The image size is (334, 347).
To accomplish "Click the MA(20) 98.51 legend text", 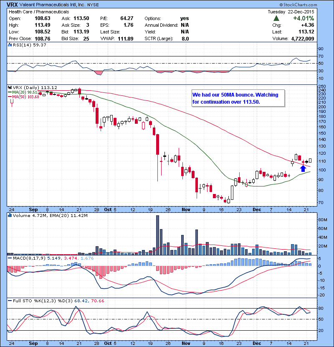I will click(x=25, y=92).
